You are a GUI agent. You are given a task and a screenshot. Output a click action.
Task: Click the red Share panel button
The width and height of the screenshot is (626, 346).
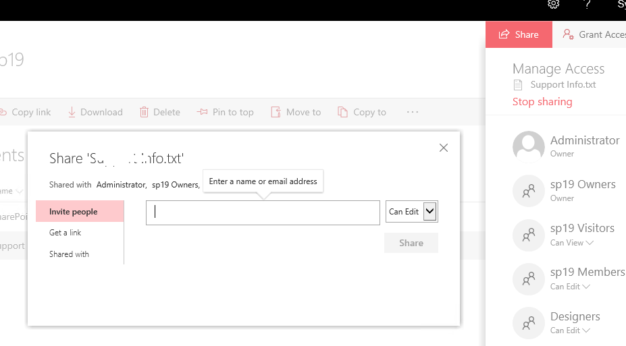pos(519,34)
